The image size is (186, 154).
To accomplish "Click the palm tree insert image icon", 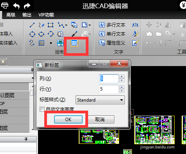I will tap(60, 43).
